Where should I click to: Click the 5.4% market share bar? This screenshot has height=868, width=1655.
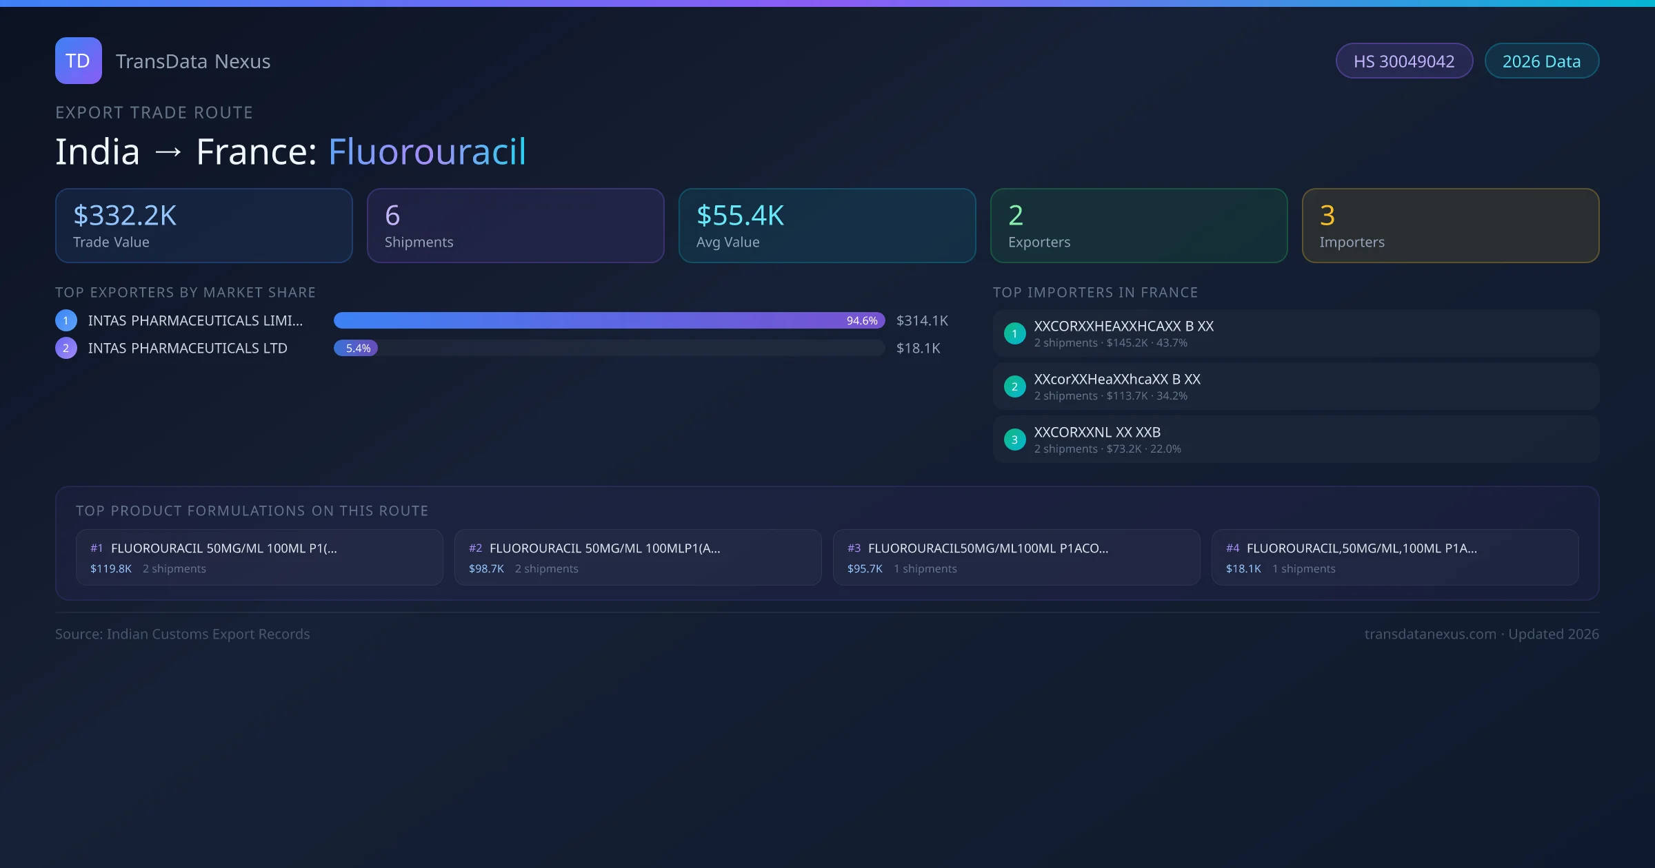pyautogui.click(x=356, y=348)
